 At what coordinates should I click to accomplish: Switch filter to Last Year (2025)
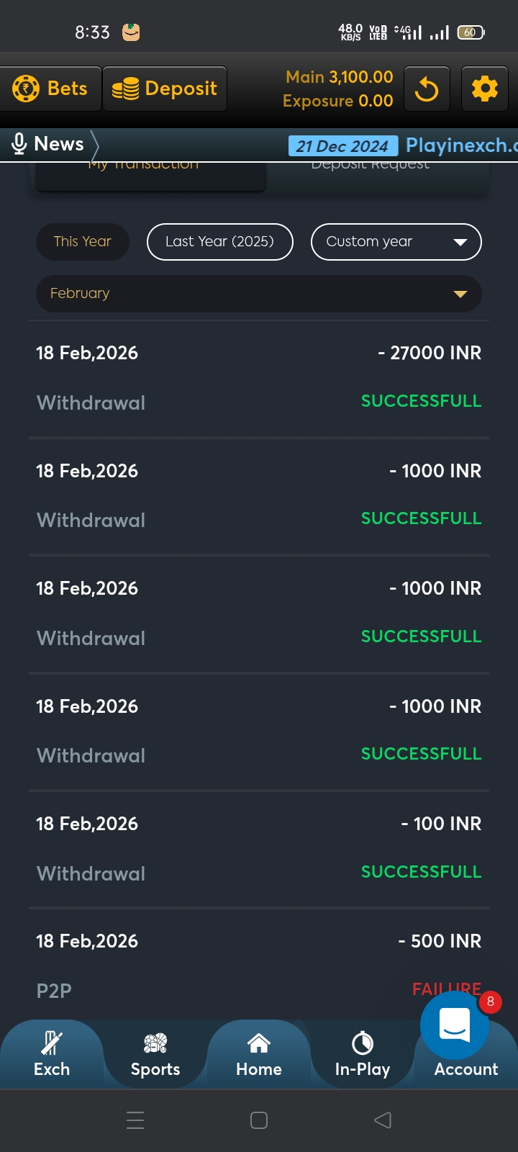pos(220,242)
